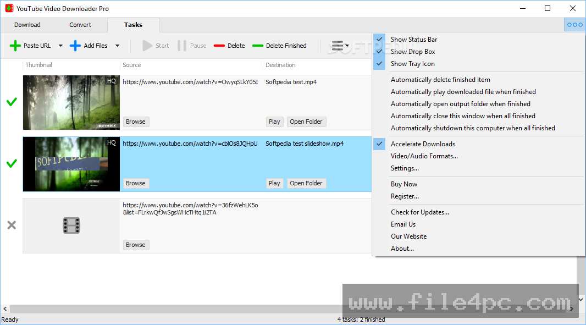Image resolution: width=586 pixels, height=325 pixels.
Task: Maximize the YouTube Video Downloader Pro window
Action: click(548, 8)
